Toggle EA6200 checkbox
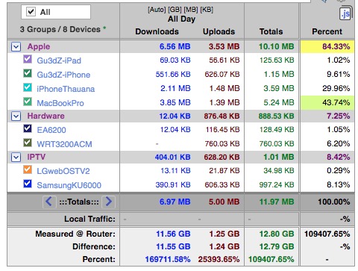358x271 pixels. click(x=28, y=128)
